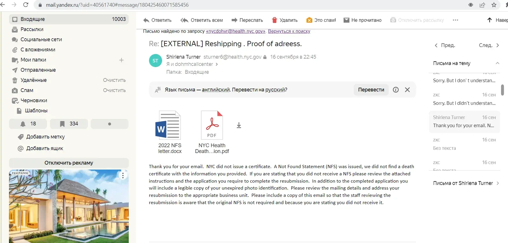Click the Delete trash icon
508x243 pixels.
tap(274, 20)
